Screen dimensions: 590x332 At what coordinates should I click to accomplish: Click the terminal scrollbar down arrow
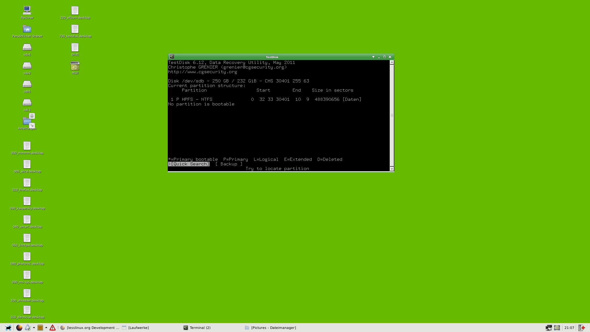coord(392,169)
